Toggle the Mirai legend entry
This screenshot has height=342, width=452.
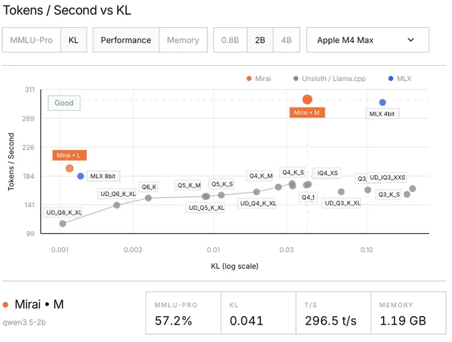coord(259,78)
